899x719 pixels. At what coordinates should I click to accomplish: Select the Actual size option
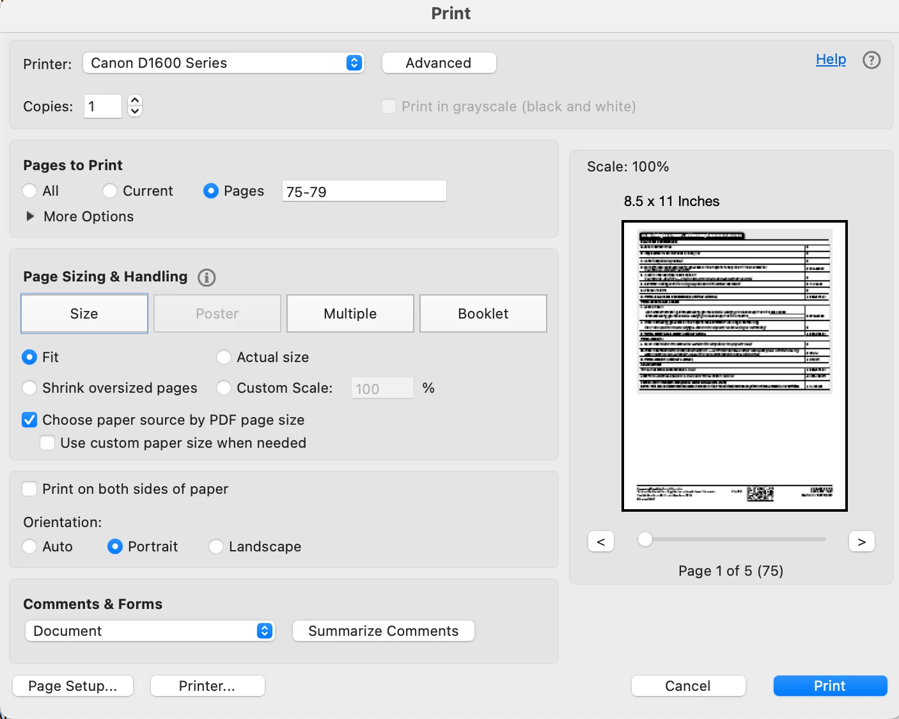tap(224, 357)
